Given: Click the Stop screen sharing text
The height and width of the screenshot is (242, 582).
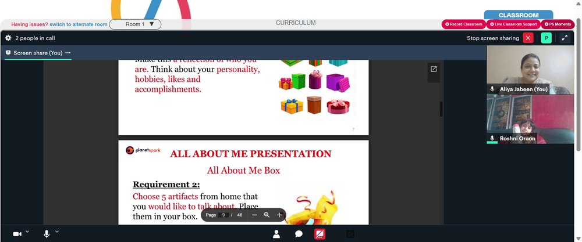Looking at the screenshot, I should tap(493, 38).
